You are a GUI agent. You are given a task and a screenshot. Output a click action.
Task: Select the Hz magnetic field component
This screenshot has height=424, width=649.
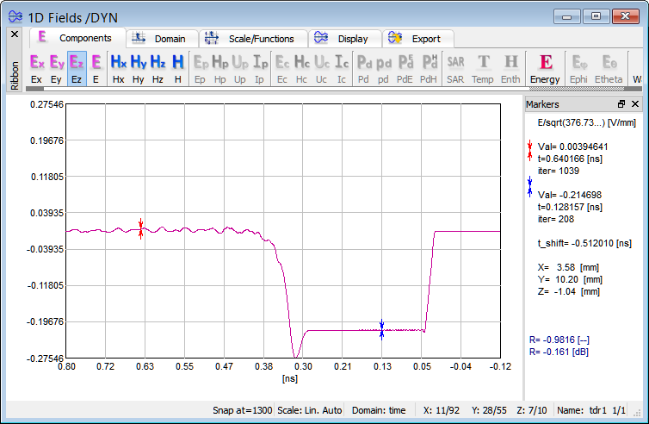[158, 68]
